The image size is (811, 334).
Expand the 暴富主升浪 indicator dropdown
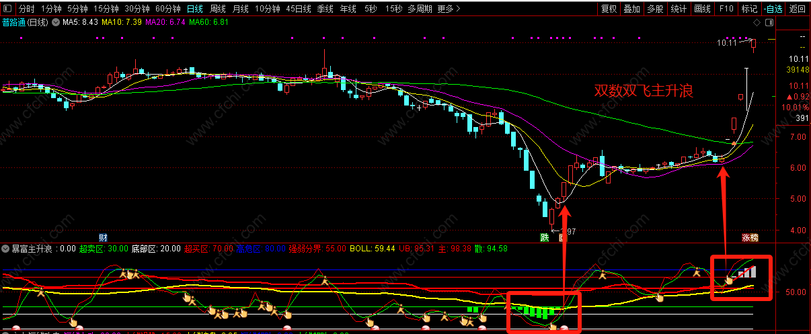pos(6,248)
